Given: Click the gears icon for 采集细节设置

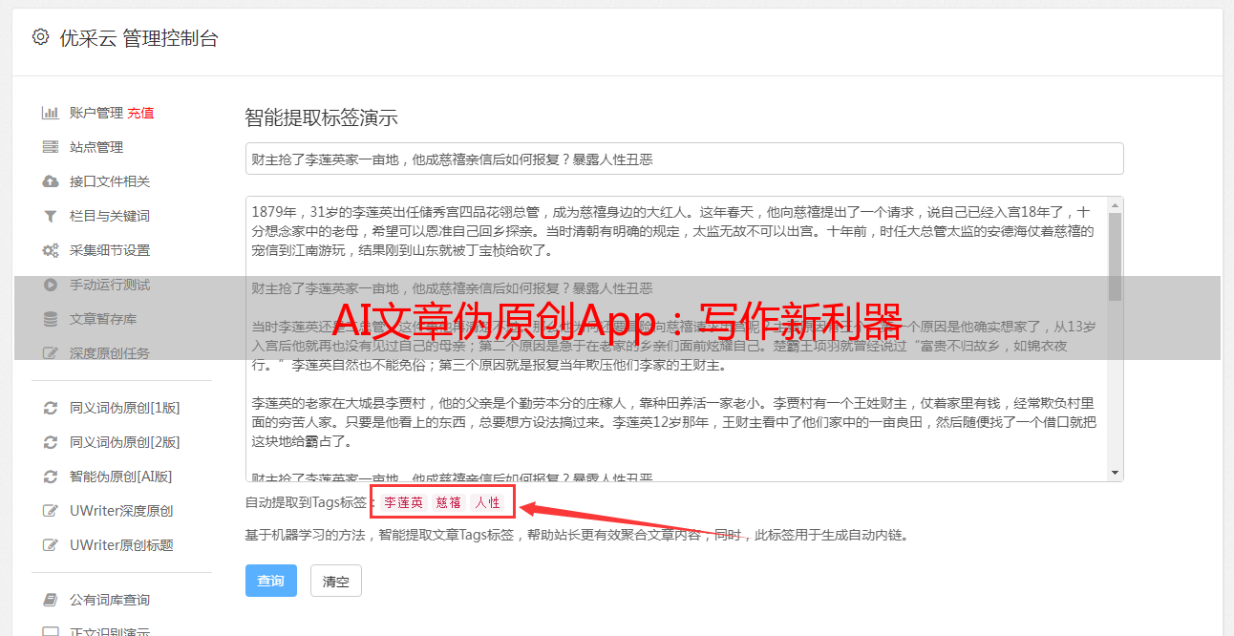Looking at the screenshot, I should (x=51, y=250).
